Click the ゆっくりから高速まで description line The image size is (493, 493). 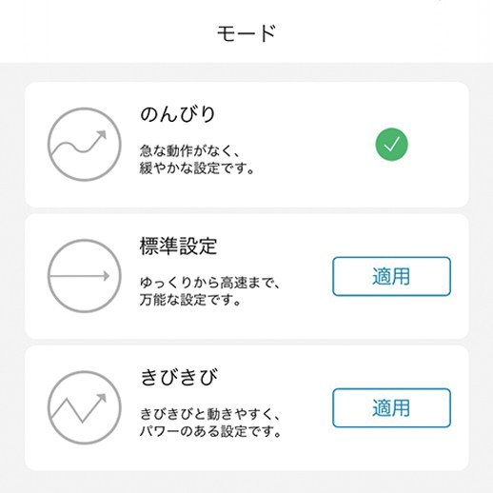click(x=209, y=283)
